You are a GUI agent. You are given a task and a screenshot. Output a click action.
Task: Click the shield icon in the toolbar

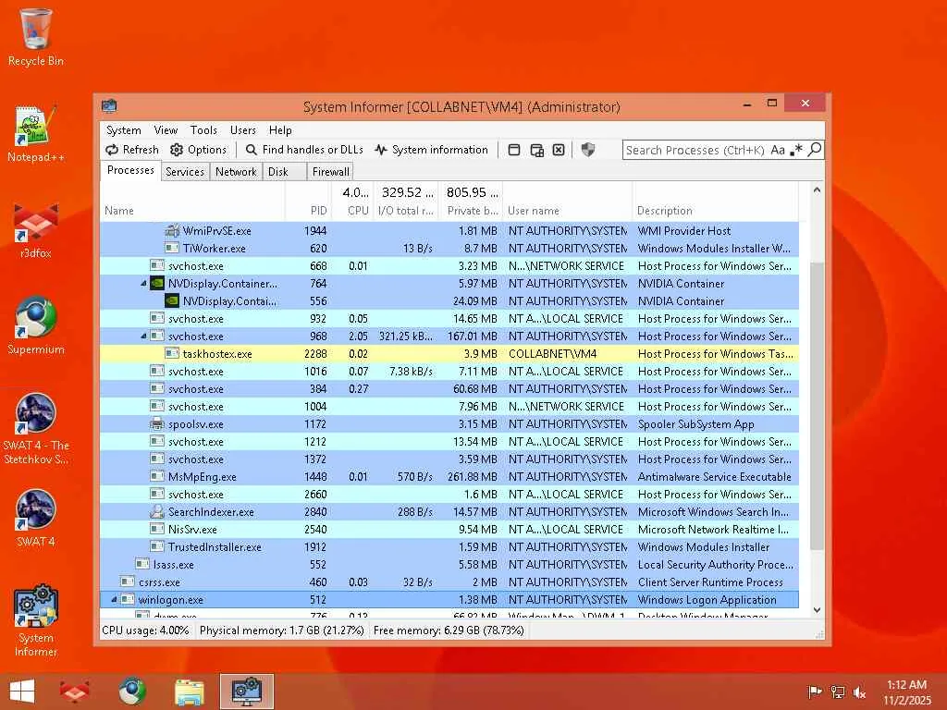point(587,150)
